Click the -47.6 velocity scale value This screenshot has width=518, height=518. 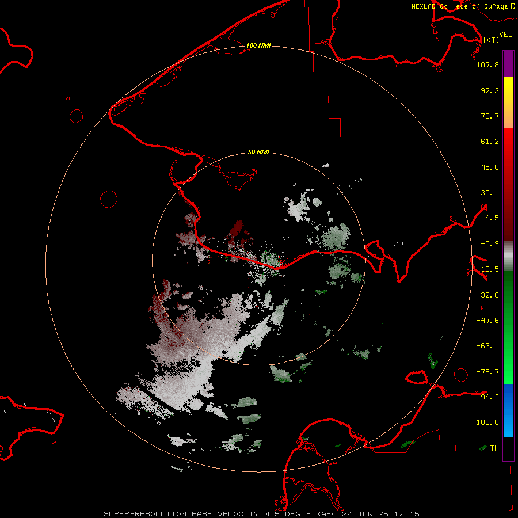tap(487, 321)
